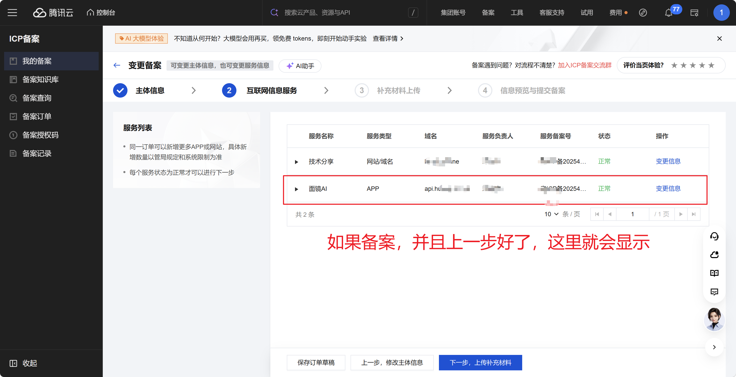Viewport: 736px width, 377px height.
Task: Join the 加入ICP备案交流群 link
Action: (585, 65)
